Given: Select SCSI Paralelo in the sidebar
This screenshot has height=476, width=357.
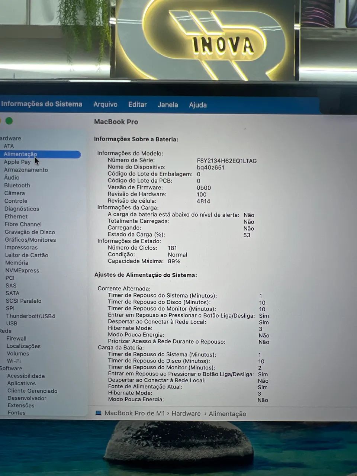Looking at the screenshot, I should [x=23, y=301].
